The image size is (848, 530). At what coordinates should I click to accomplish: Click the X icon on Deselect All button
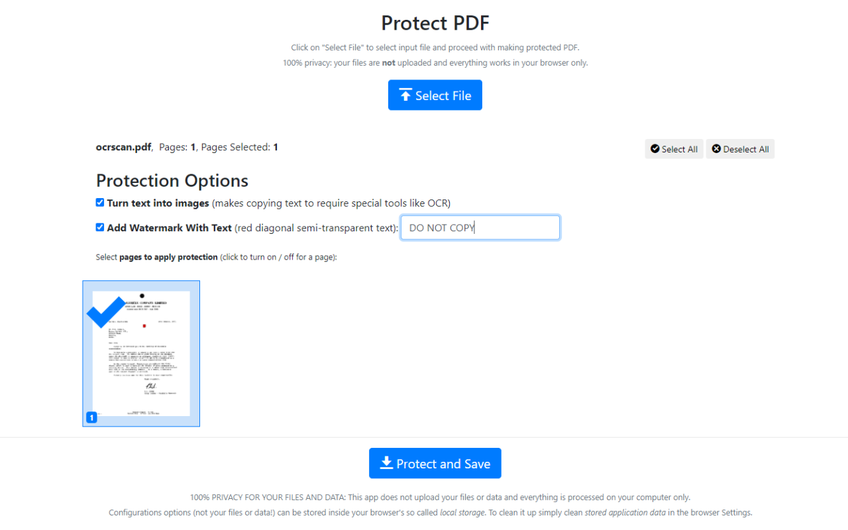[716, 148]
